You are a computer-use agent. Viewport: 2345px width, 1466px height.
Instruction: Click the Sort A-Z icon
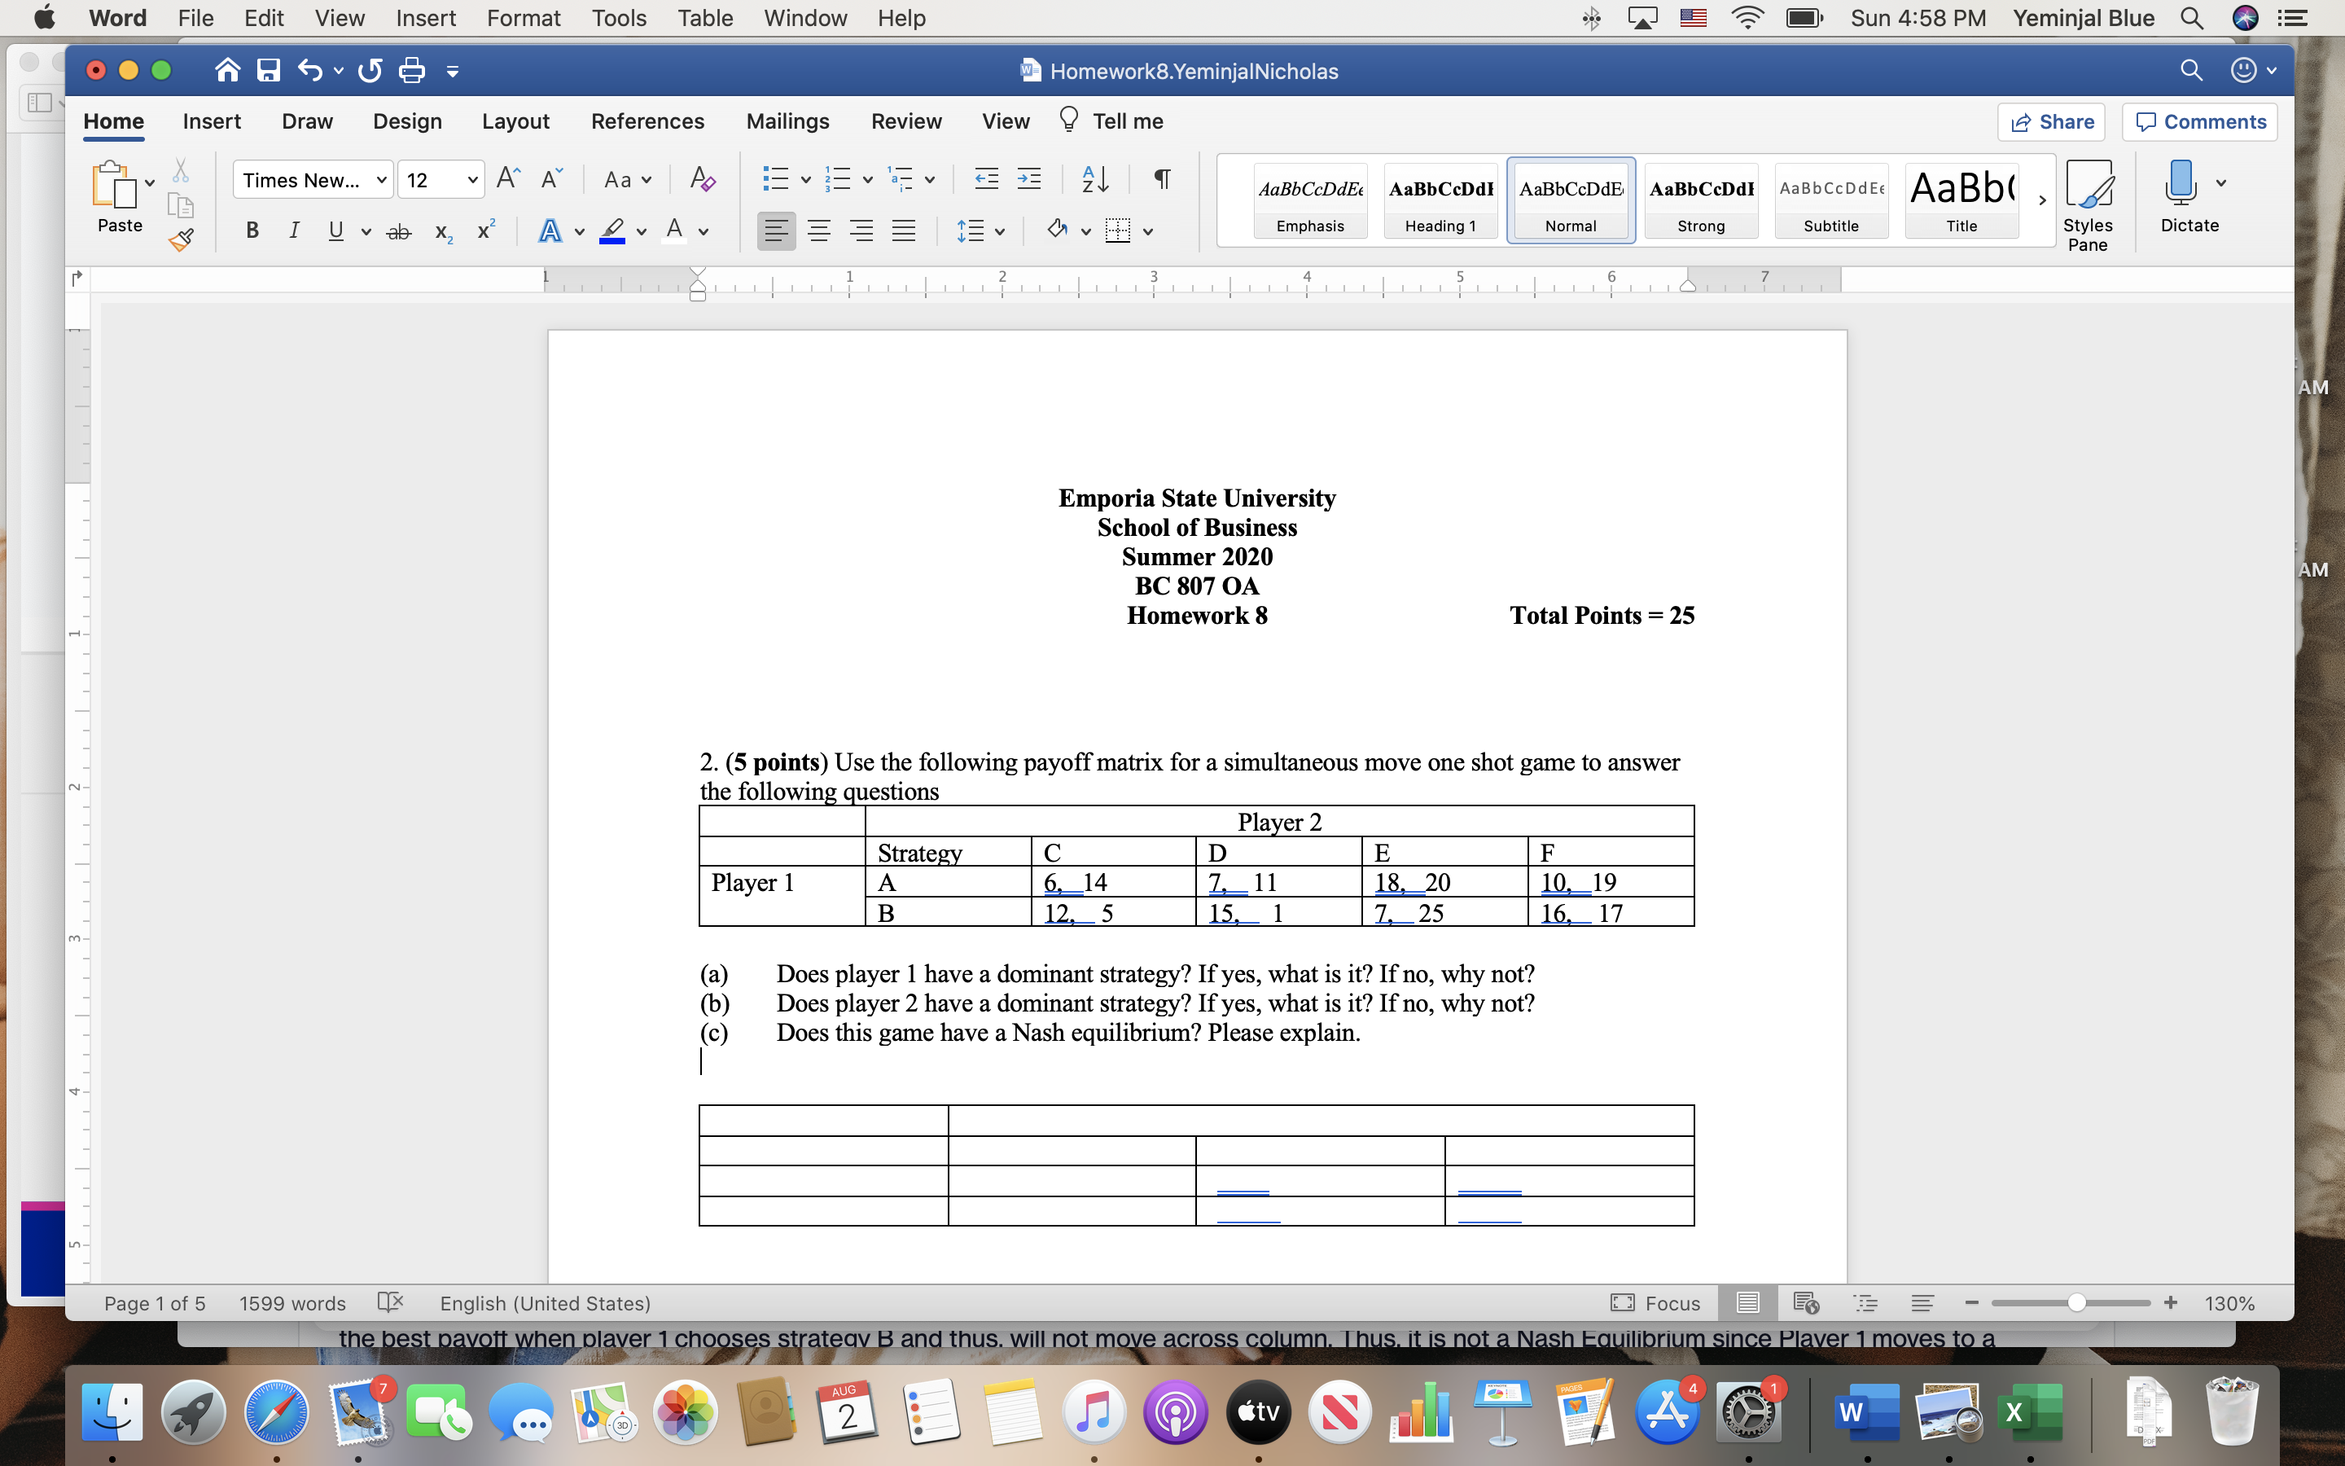(1095, 178)
